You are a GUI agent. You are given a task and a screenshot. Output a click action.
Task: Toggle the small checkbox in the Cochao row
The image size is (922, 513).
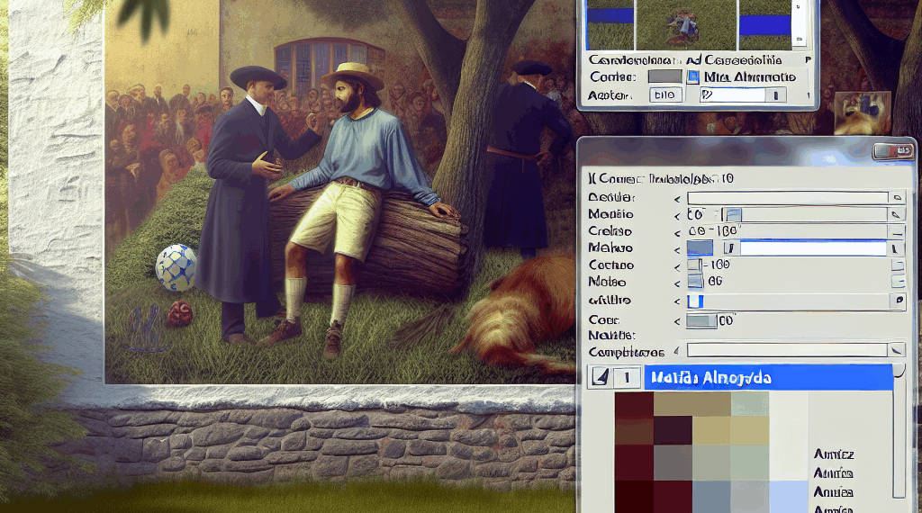[694, 265]
